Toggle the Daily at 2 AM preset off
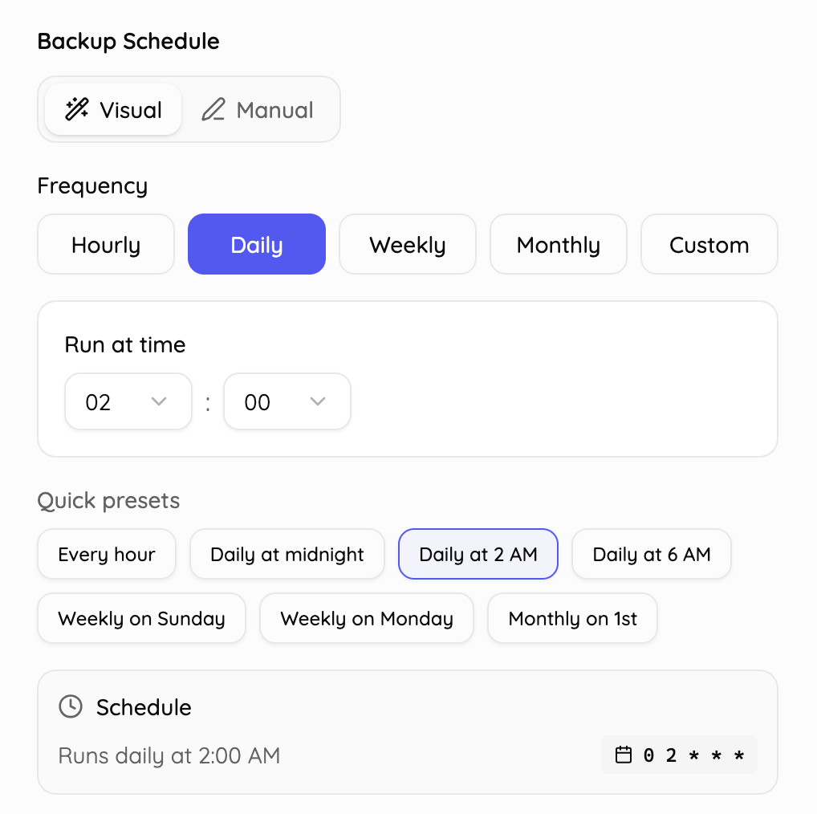The width and height of the screenshot is (817, 814). (x=478, y=554)
